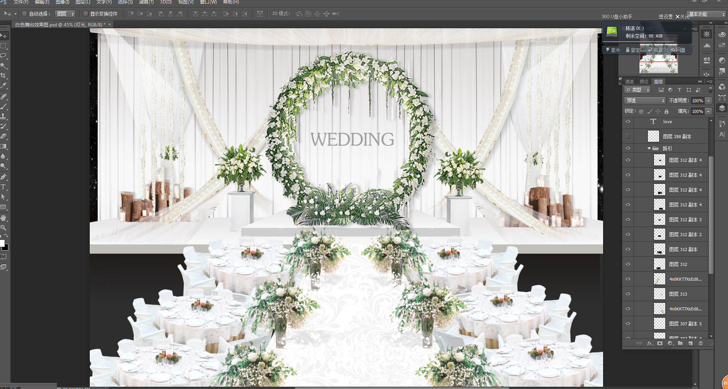The image size is (728, 389).
Task: Hide the 图层 307 副本 5 layer
Action: click(x=628, y=324)
